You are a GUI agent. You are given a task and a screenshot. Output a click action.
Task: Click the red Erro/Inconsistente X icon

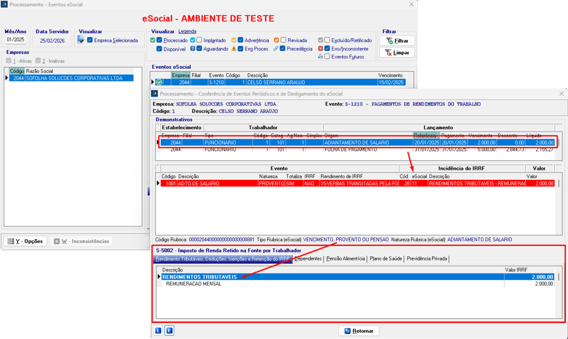click(321, 49)
